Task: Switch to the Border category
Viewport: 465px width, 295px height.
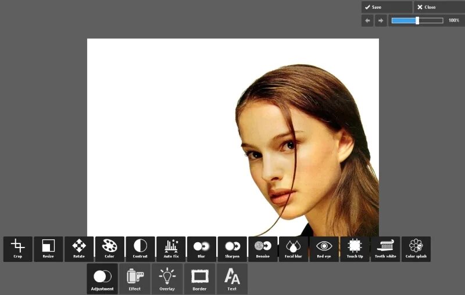Action: click(x=199, y=279)
